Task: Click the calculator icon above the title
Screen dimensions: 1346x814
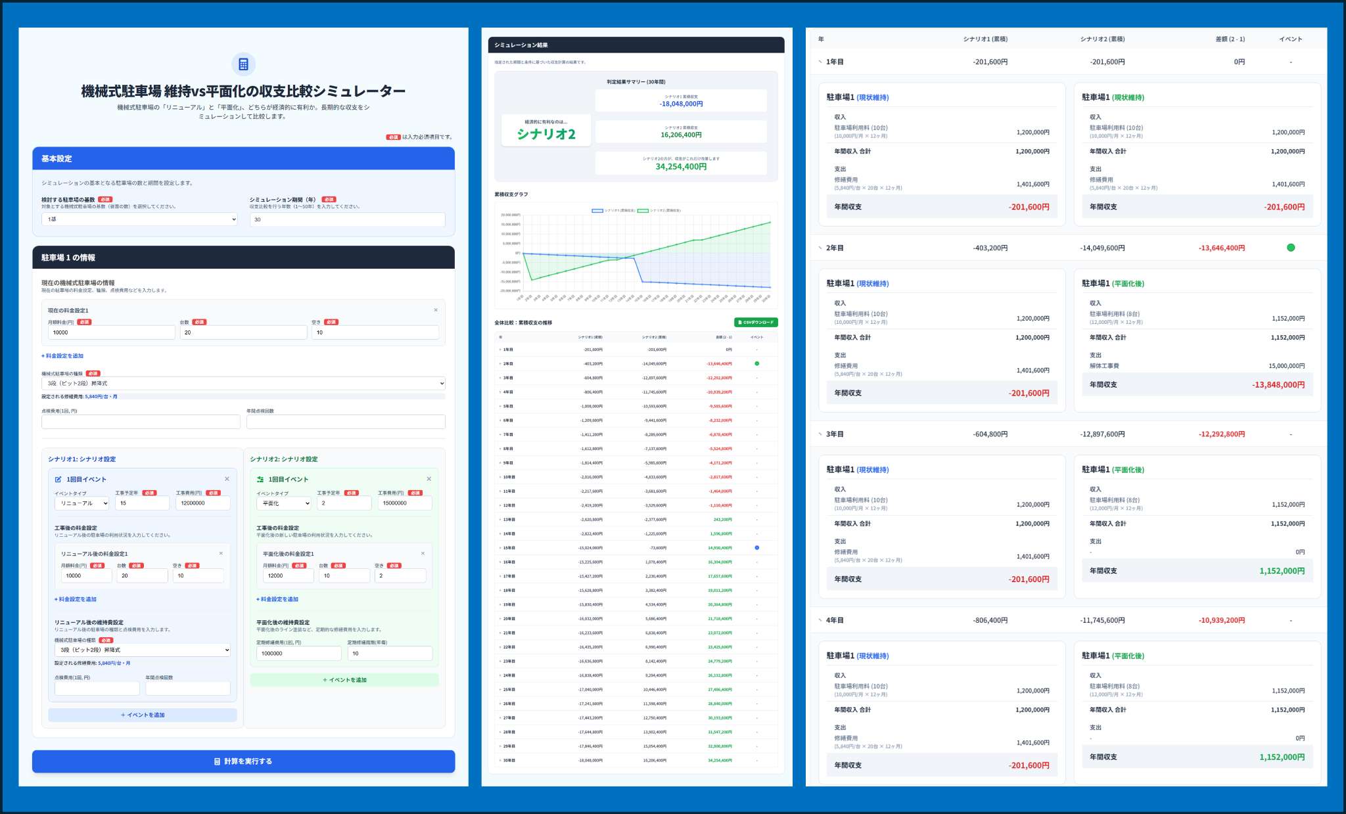Action: pyautogui.click(x=243, y=64)
